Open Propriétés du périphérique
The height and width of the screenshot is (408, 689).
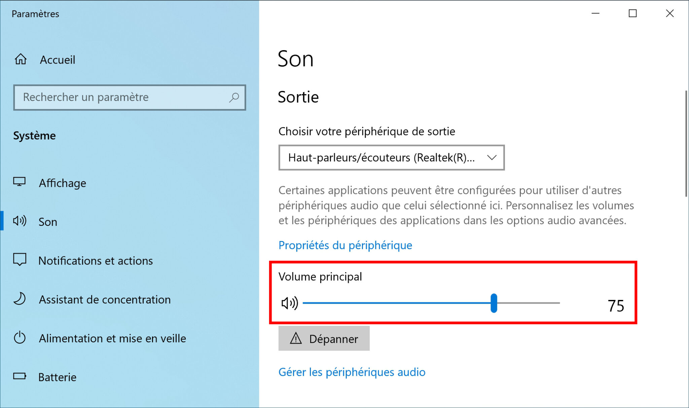[x=345, y=245]
